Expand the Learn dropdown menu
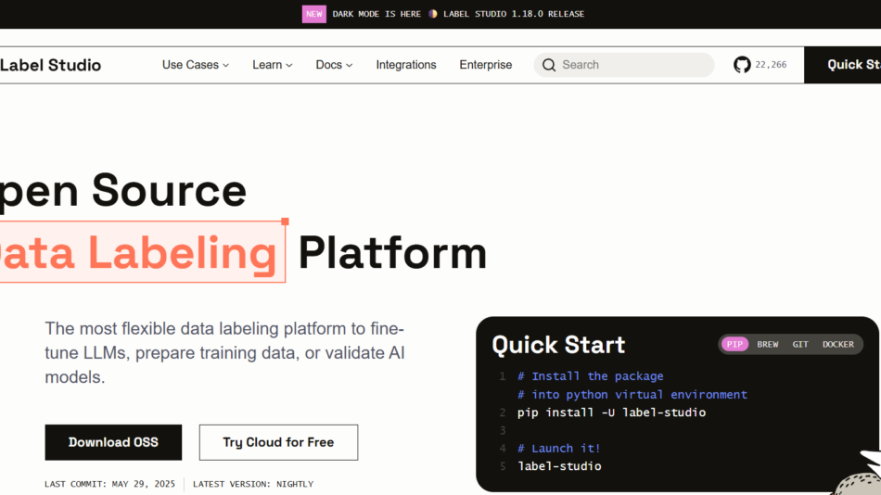This screenshot has width=881, height=495. (x=272, y=65)
